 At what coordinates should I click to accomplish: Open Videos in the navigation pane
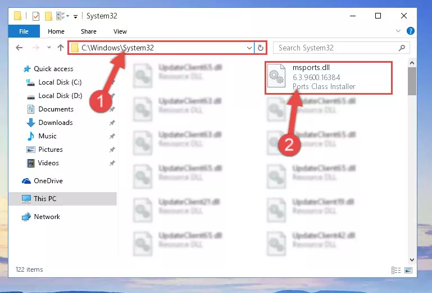(x=48, y=163)
